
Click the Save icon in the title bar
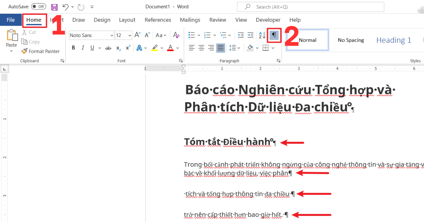click(x=54, y=7)
